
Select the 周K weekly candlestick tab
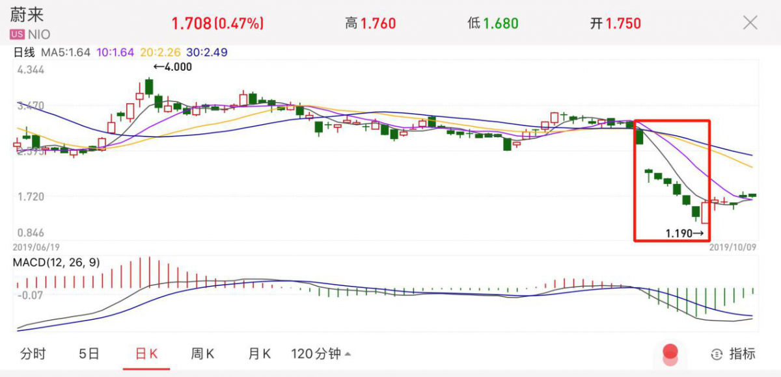[202, 354]
